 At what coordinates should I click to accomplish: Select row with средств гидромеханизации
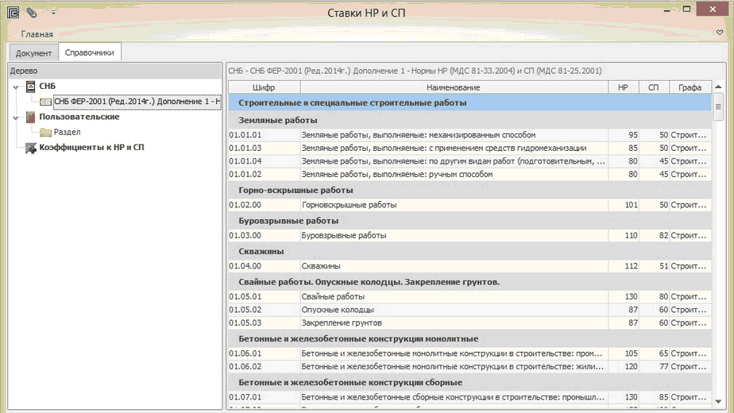[x=470, y=148]
